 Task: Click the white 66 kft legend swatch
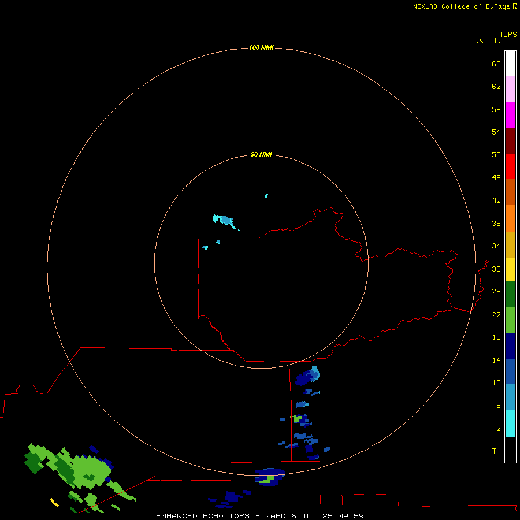click(x=510, y=64)
